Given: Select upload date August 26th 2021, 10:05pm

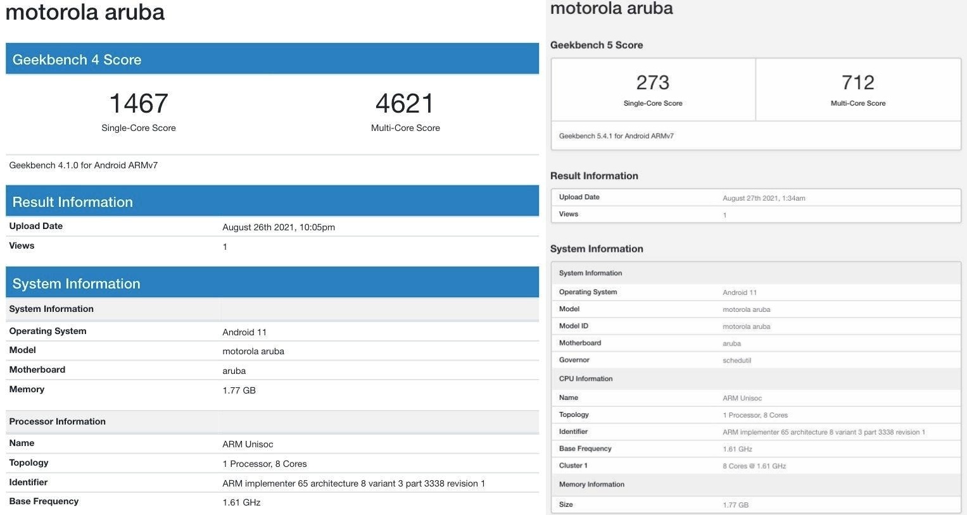Looking at the screenshot, I should 279,227.
